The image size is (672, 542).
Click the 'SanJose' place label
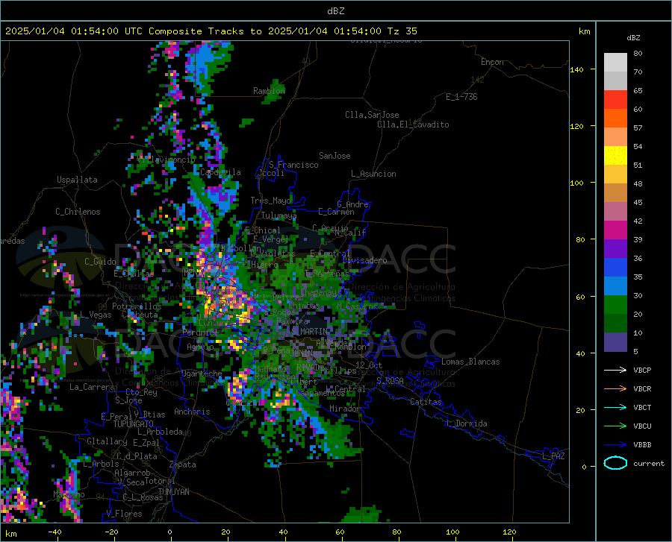click(335, 156)
